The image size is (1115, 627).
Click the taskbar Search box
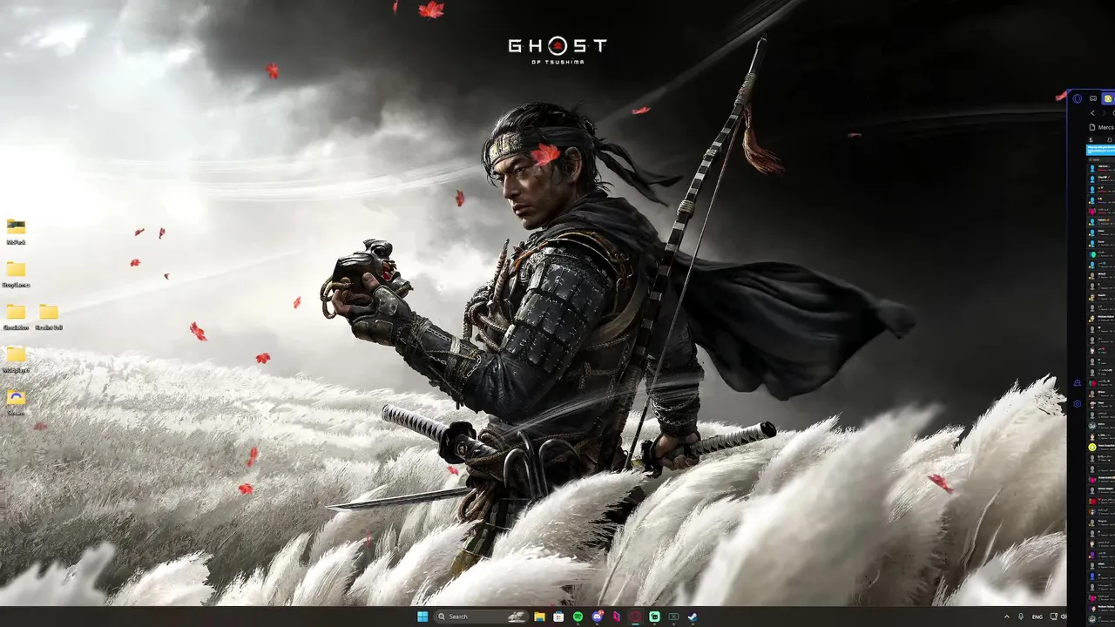[482, 617]
